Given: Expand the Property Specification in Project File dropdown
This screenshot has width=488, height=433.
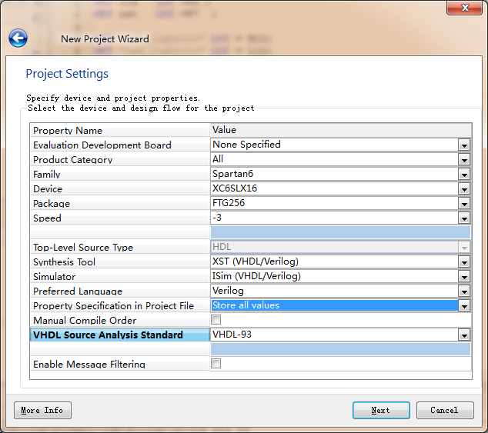Looking at the screenshot, I should point(463,305).
